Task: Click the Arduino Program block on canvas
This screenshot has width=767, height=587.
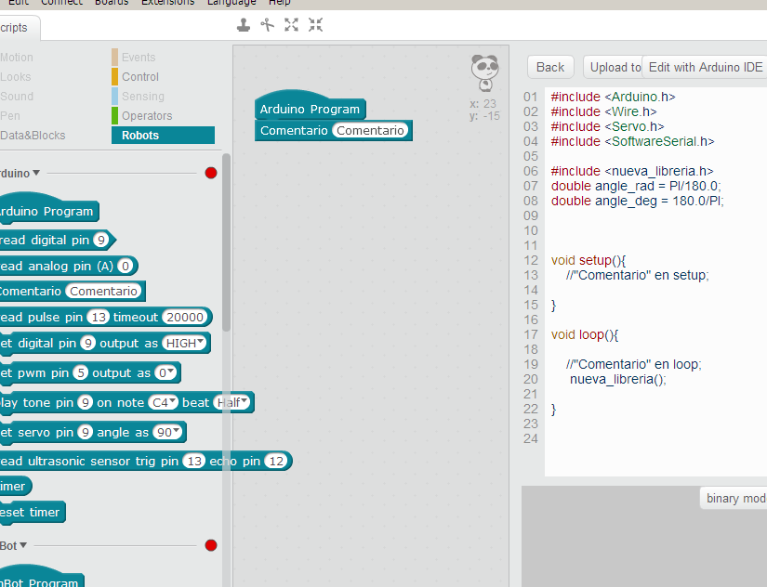Action: pyautogui.click(x=310, y=107)
